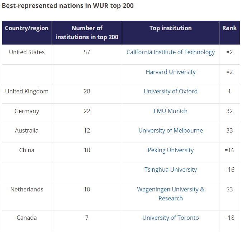This screenshot has height=232, width=242.
Task: Visit University of Melbourne link
Action: [171, 130]
